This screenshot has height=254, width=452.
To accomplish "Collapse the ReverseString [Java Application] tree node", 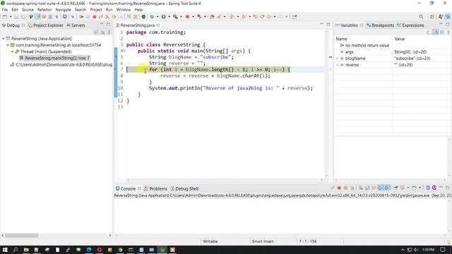I will tap(3, 38).
